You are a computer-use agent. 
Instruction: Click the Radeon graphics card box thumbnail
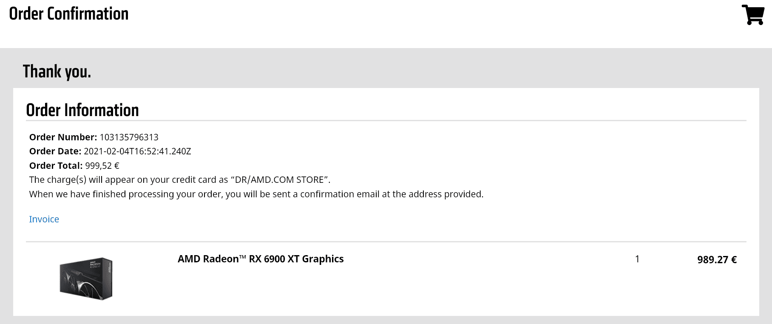86,278
